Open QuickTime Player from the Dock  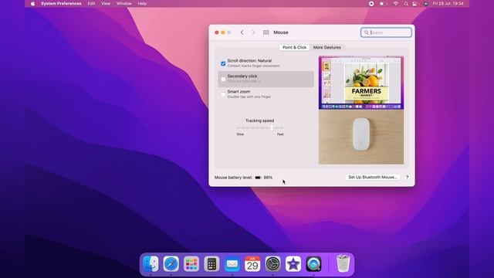coord(313,263)
